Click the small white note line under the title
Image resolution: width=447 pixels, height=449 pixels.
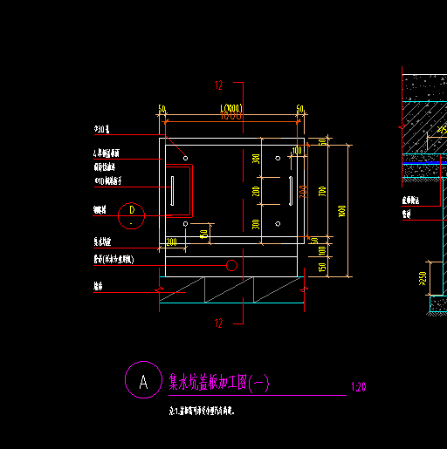pyautogui.click(x=202, y=411)
